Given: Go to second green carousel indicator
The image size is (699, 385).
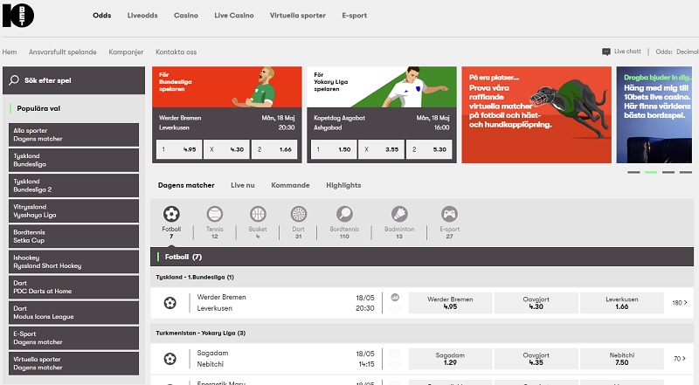Looking at the screenshot, I should (651, 172).
